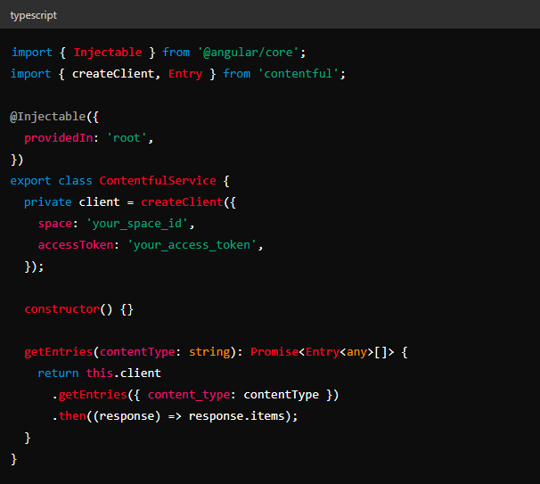Click the 'contentful' package string
Viewport: 540px width, 484px height.
tap(300, 74)
